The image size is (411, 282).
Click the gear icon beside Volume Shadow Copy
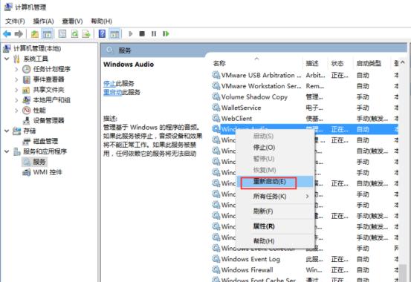216,97
